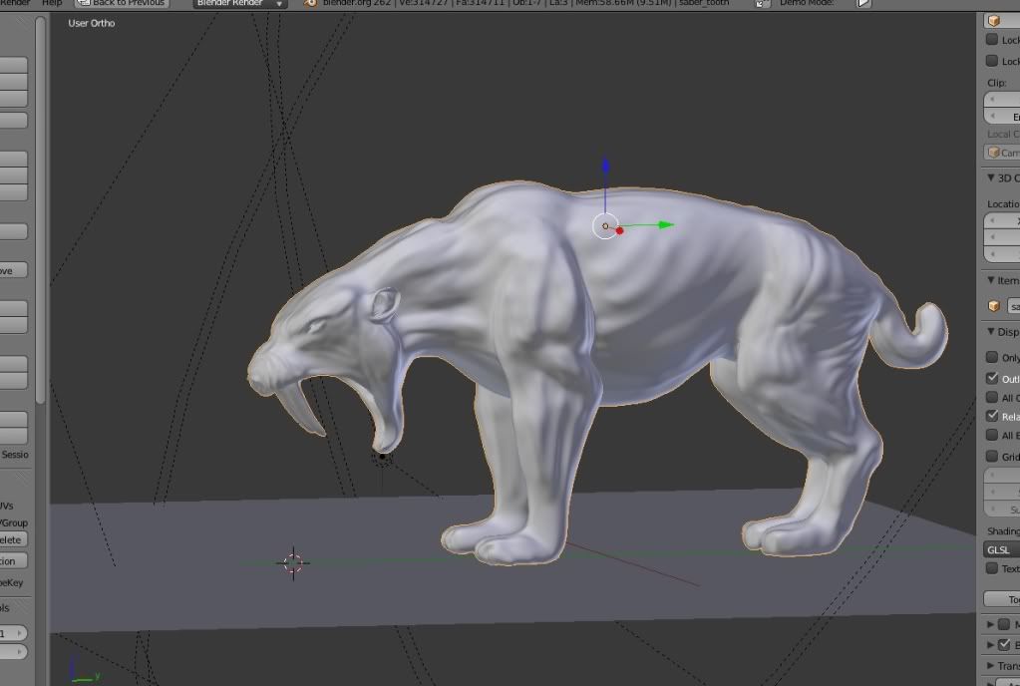
Task: Click the red X-axis dot of the manipulator
Action: click(x=619, y=230)
